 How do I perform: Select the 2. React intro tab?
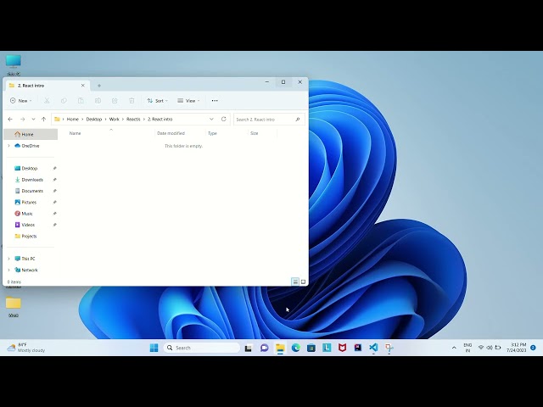click(47, 86)
